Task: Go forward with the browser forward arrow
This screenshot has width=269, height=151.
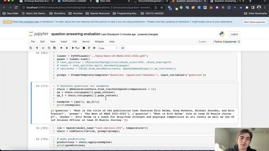Action: [10, 8]
